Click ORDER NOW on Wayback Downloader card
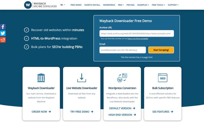204x127 pixels. pyautogui.click(x=41, y=112)
